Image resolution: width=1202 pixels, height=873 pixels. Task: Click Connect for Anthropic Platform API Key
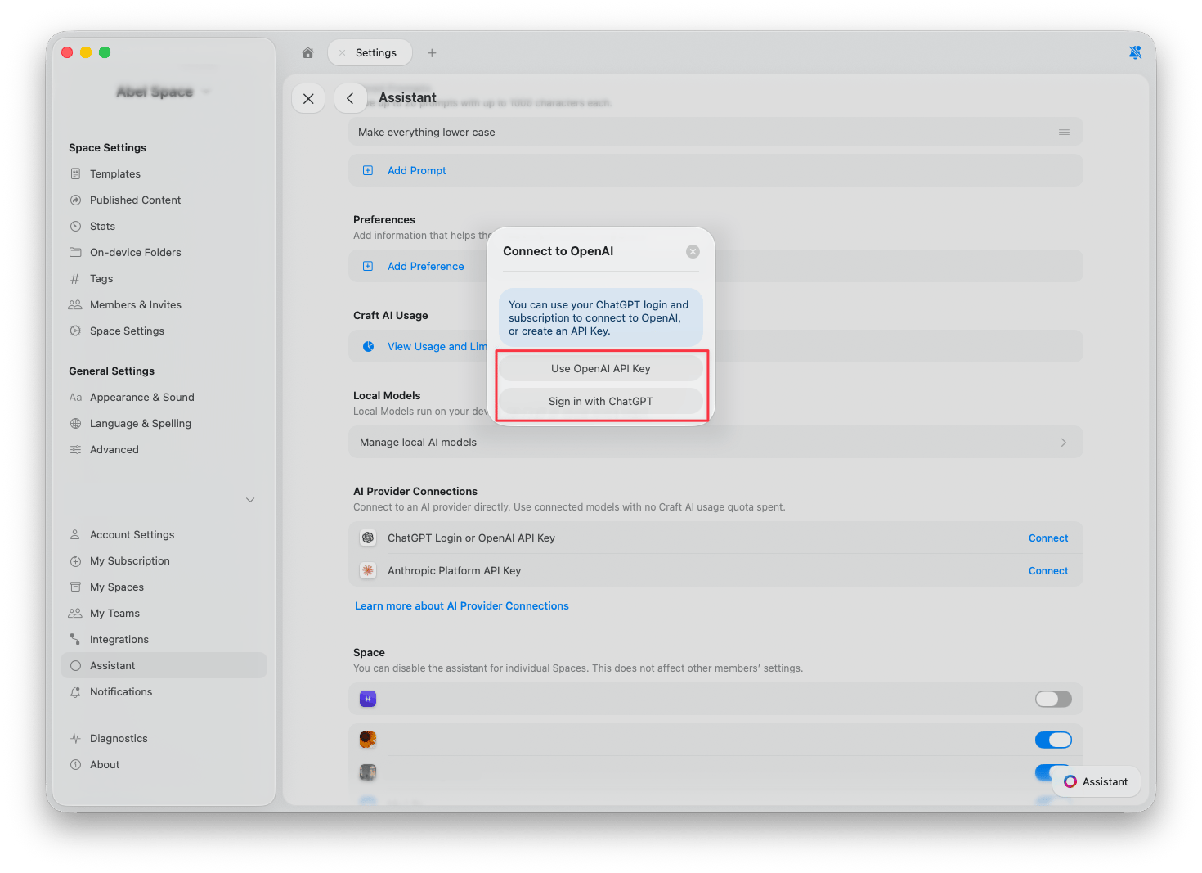coord(1048,570)
